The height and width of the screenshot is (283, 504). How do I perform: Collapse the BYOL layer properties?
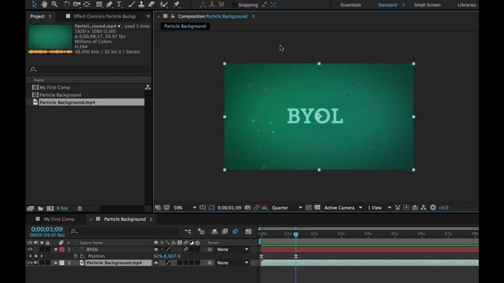pos(55,249)
